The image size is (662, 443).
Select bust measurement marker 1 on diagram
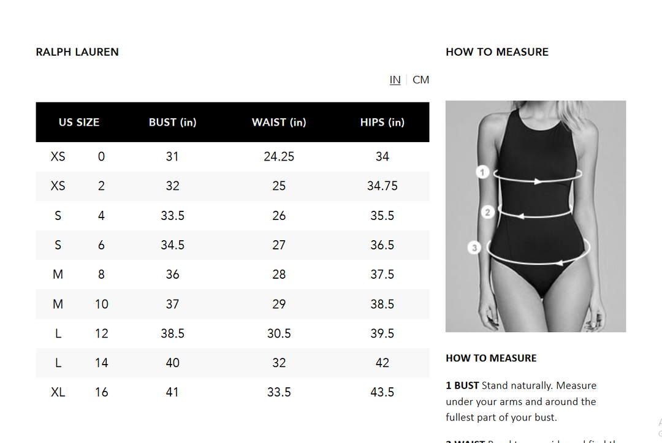482,172
